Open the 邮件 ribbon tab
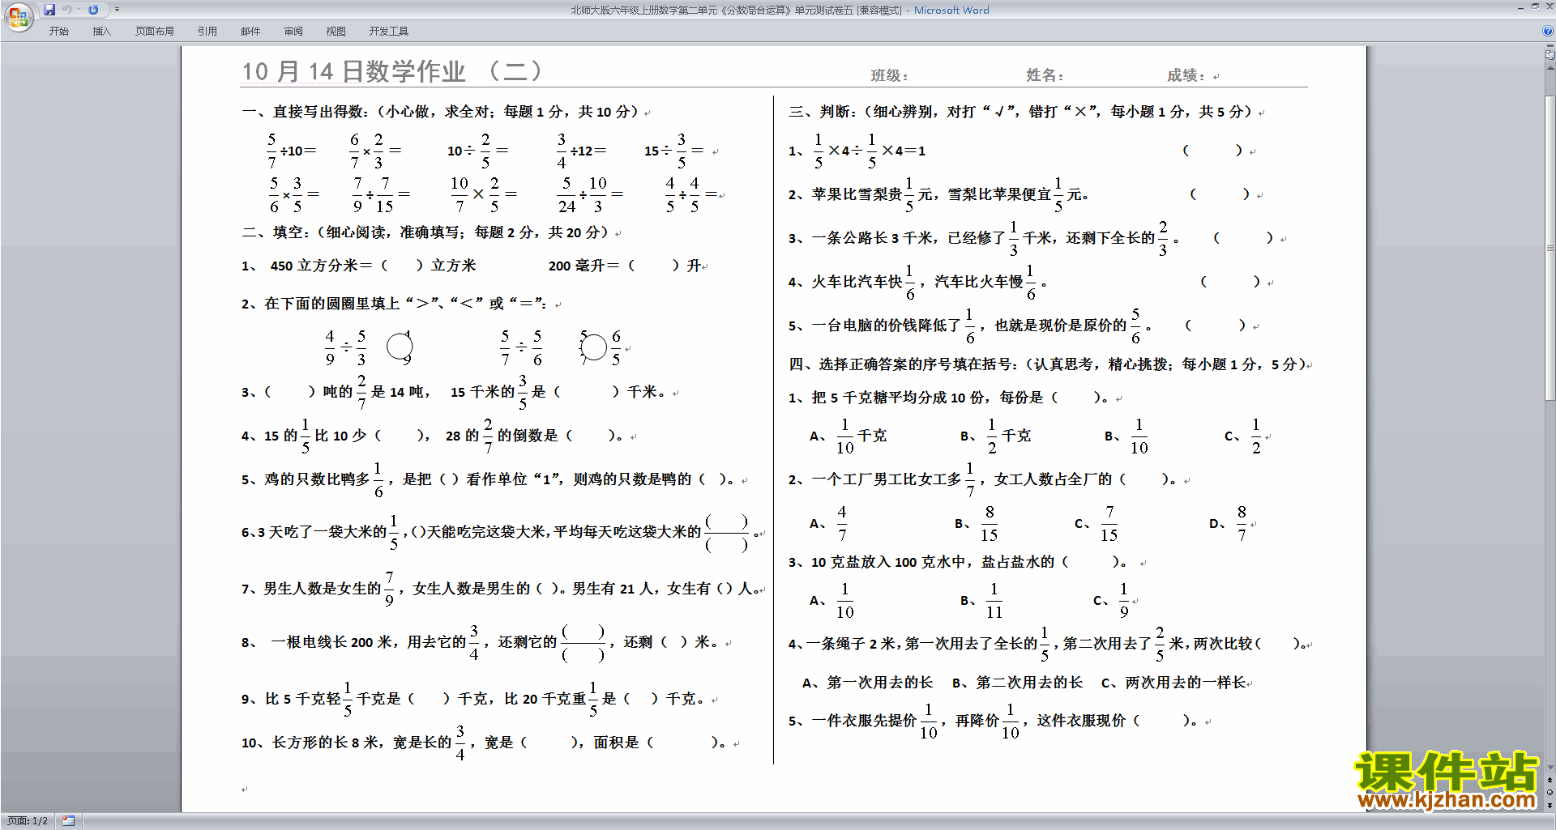Viewport: 1556px width, 830px height. click(x=250, y=32)
